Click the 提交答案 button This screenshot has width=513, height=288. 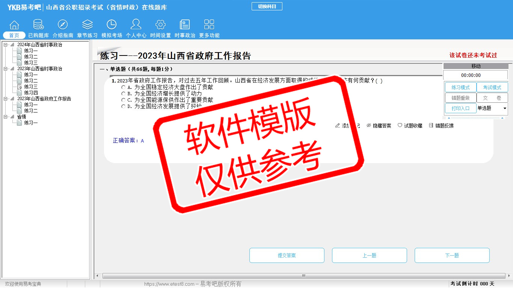click(x=287, y=255)
